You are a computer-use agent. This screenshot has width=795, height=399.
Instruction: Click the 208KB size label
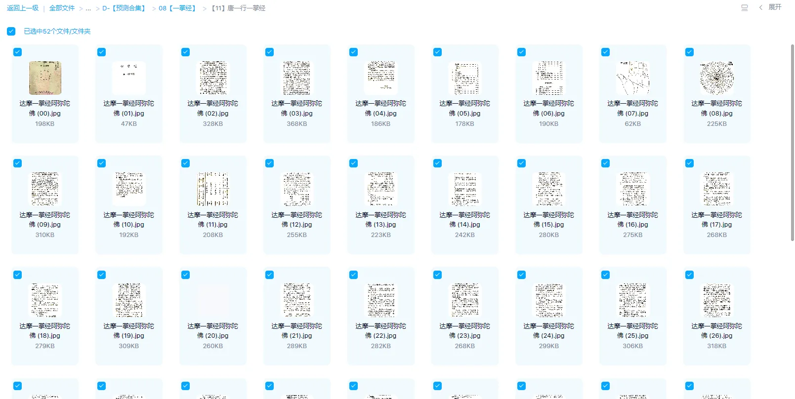click(x=213, y=235)
